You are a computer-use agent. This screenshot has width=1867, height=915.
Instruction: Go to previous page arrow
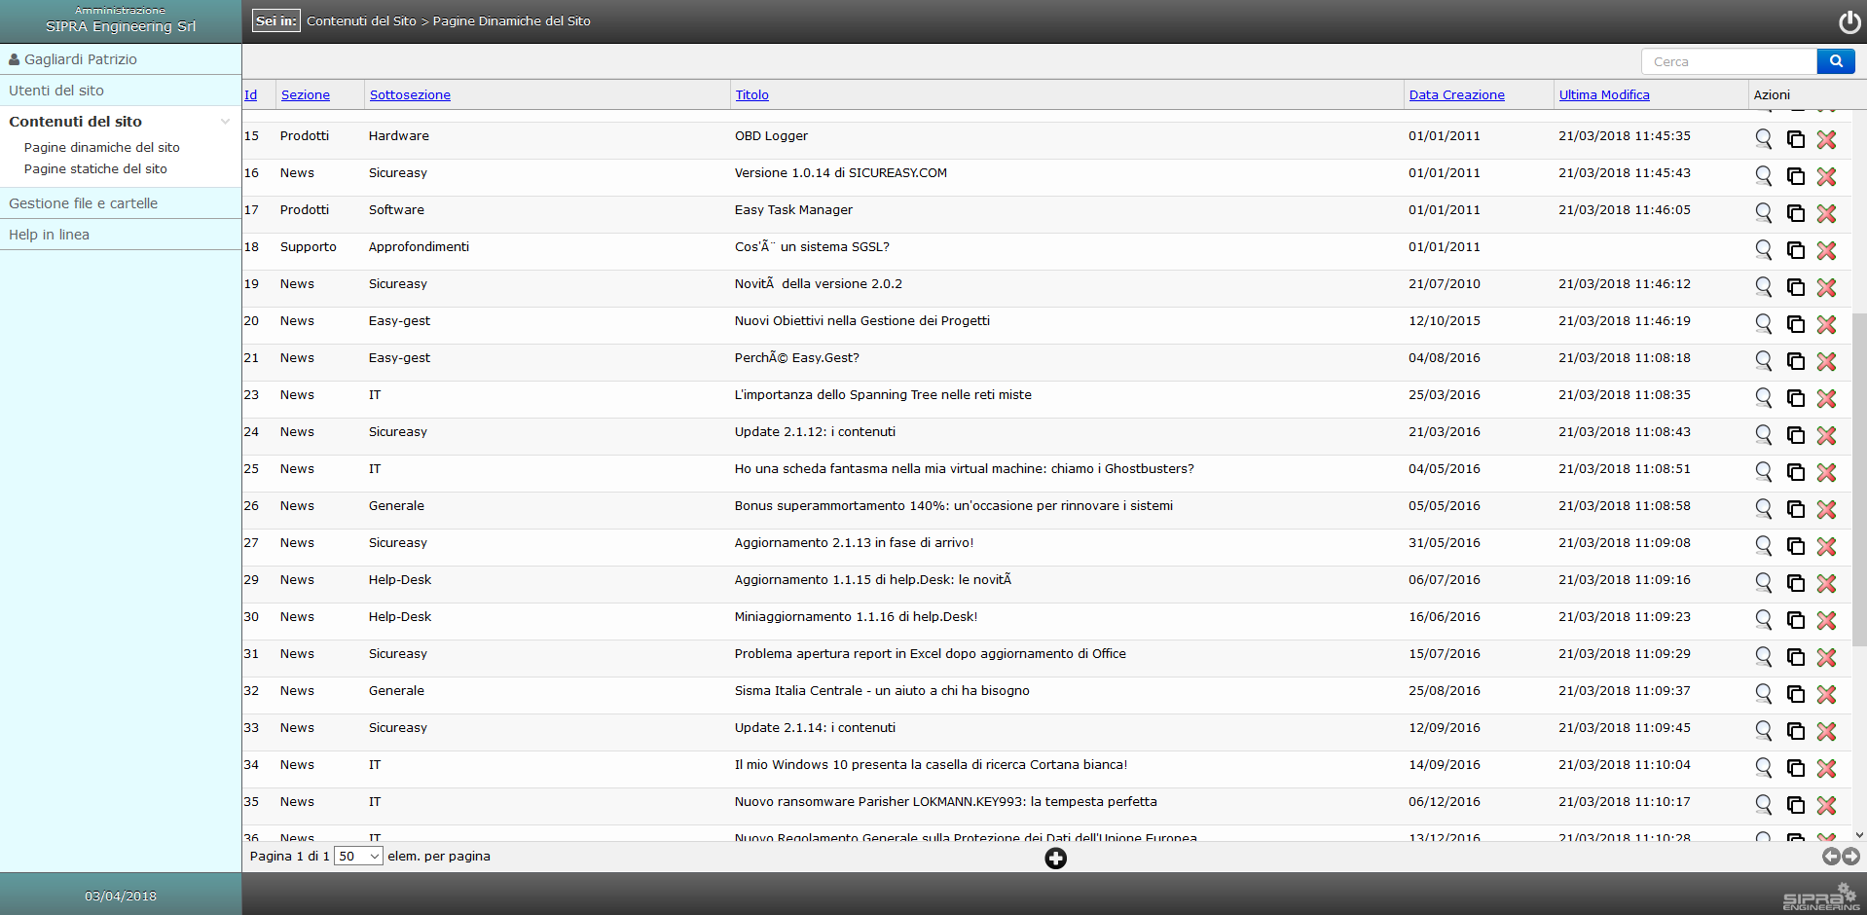[1830, 856]
